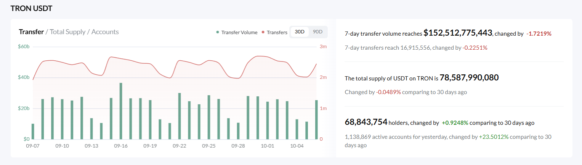Toggle the Transfer Volume legend series

(x=239, y=32)
